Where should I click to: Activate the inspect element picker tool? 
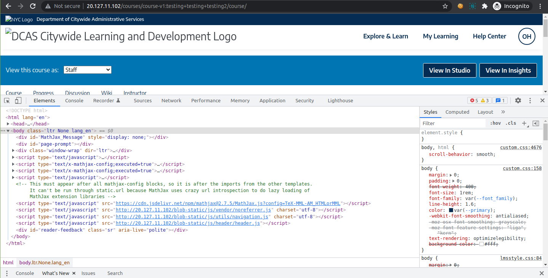coord(7,100)
